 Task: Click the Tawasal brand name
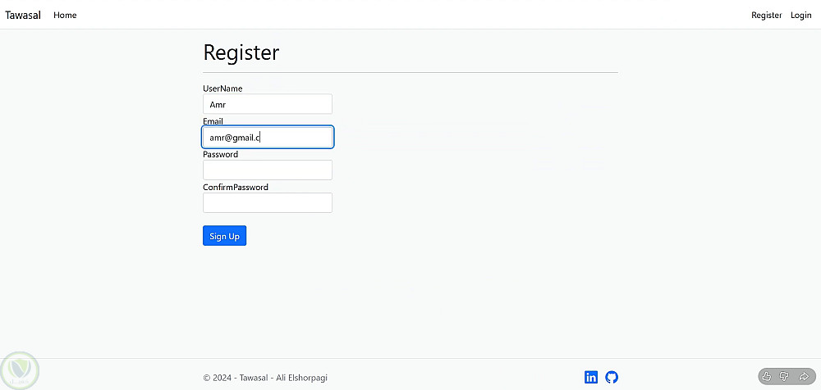pyautogui.click(x=23, y=15)
